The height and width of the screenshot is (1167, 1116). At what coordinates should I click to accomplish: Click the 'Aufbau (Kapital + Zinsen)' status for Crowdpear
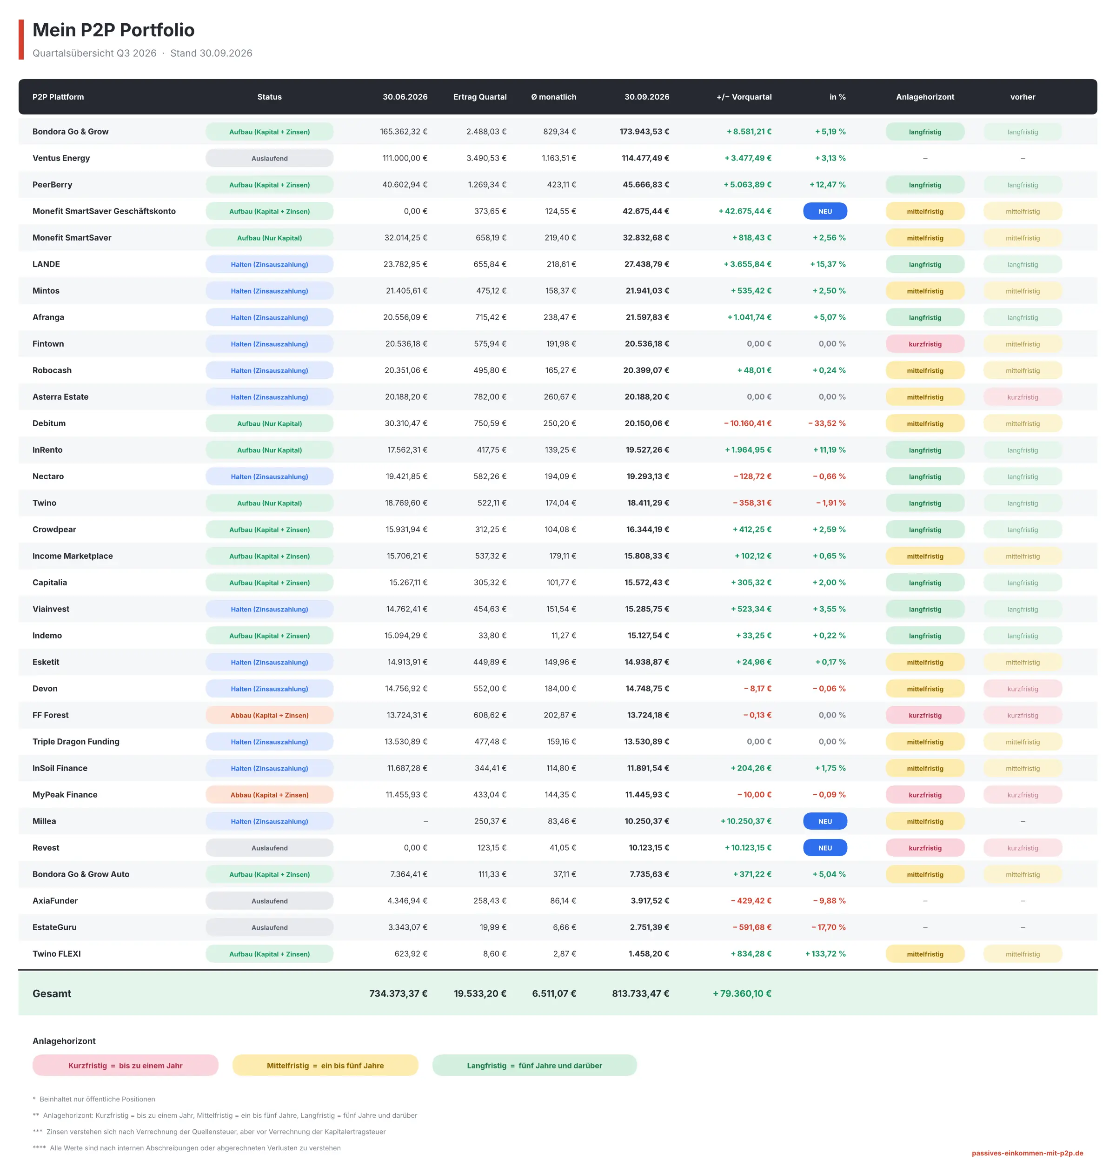point(270,530)
